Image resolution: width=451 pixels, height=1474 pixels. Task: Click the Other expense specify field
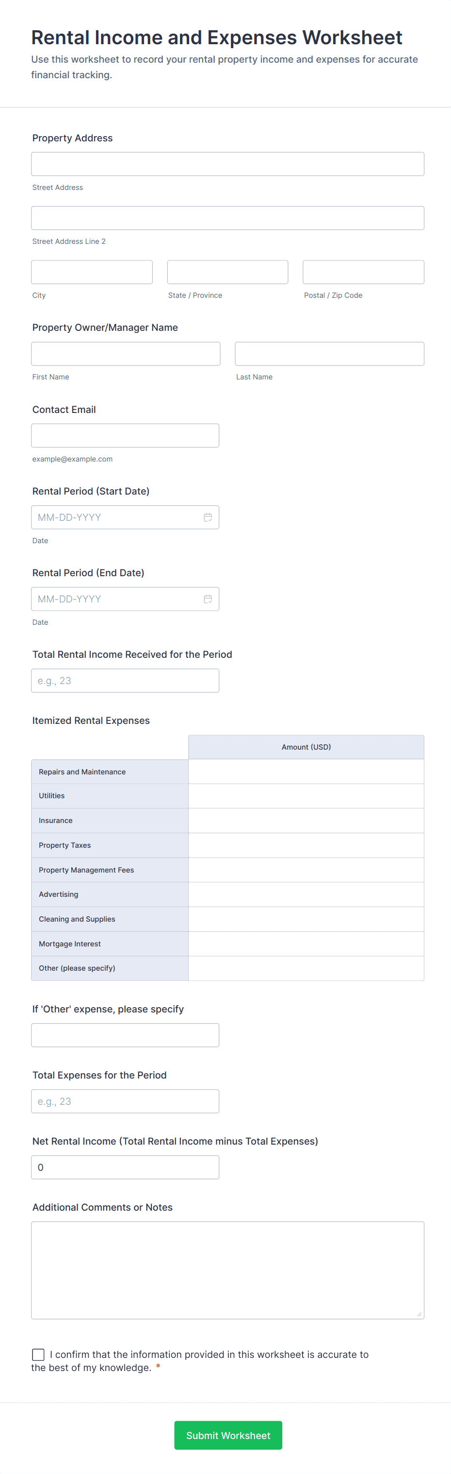[x=125, y=1034]
